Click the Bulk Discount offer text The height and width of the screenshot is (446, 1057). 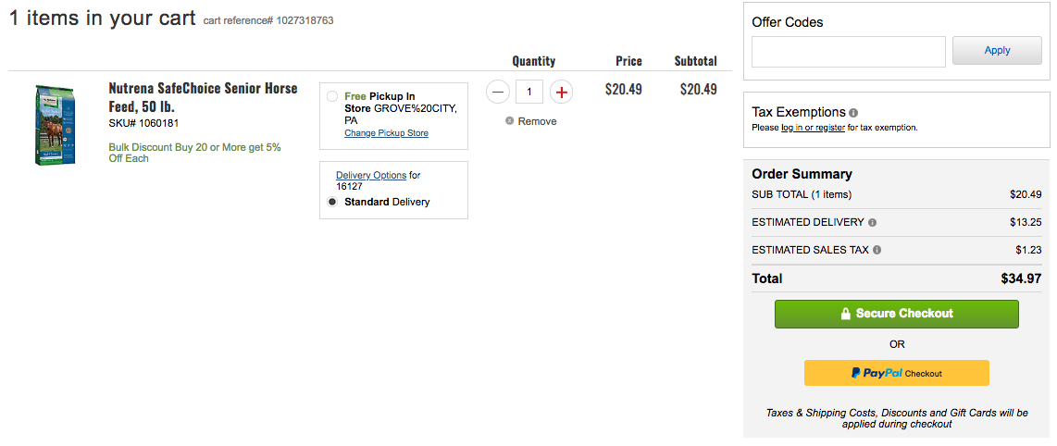tap(194, 153)
